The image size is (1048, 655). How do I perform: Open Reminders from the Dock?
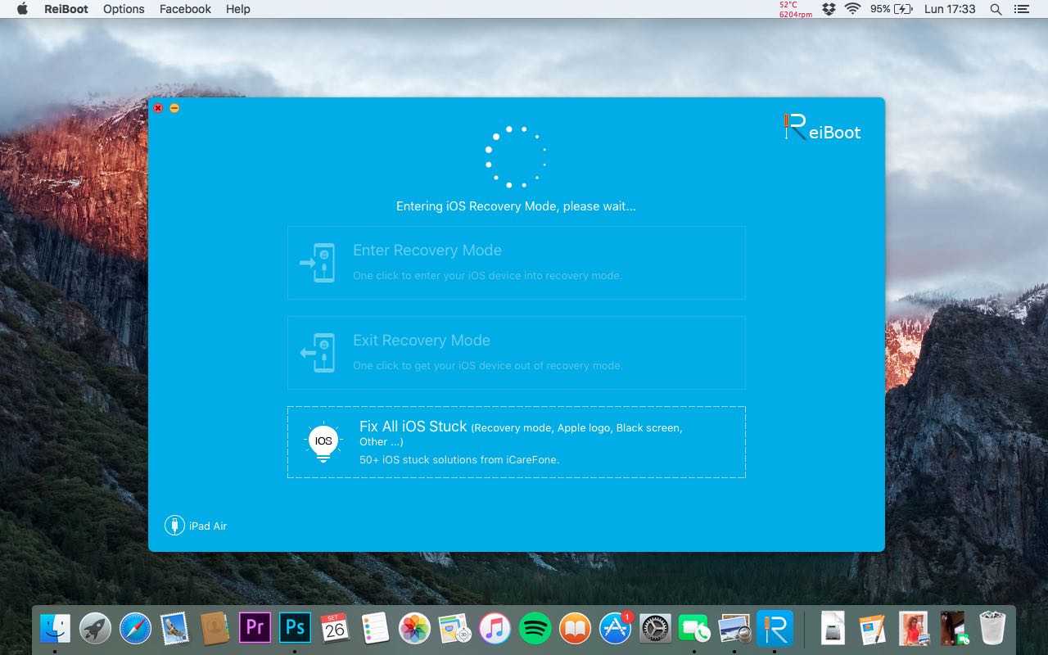[374, 629]
